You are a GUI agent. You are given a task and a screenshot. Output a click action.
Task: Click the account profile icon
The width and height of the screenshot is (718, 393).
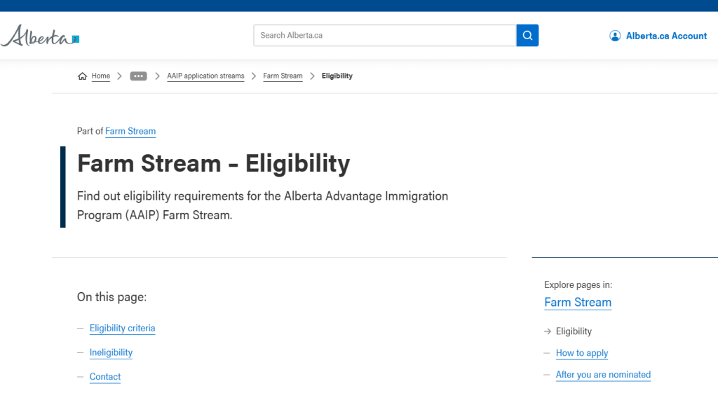point(615,36)
